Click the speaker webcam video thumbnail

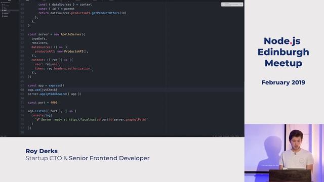284,153
